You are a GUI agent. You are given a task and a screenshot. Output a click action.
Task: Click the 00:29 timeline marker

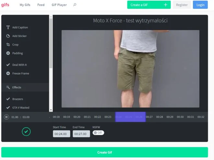tap(170, 117)
